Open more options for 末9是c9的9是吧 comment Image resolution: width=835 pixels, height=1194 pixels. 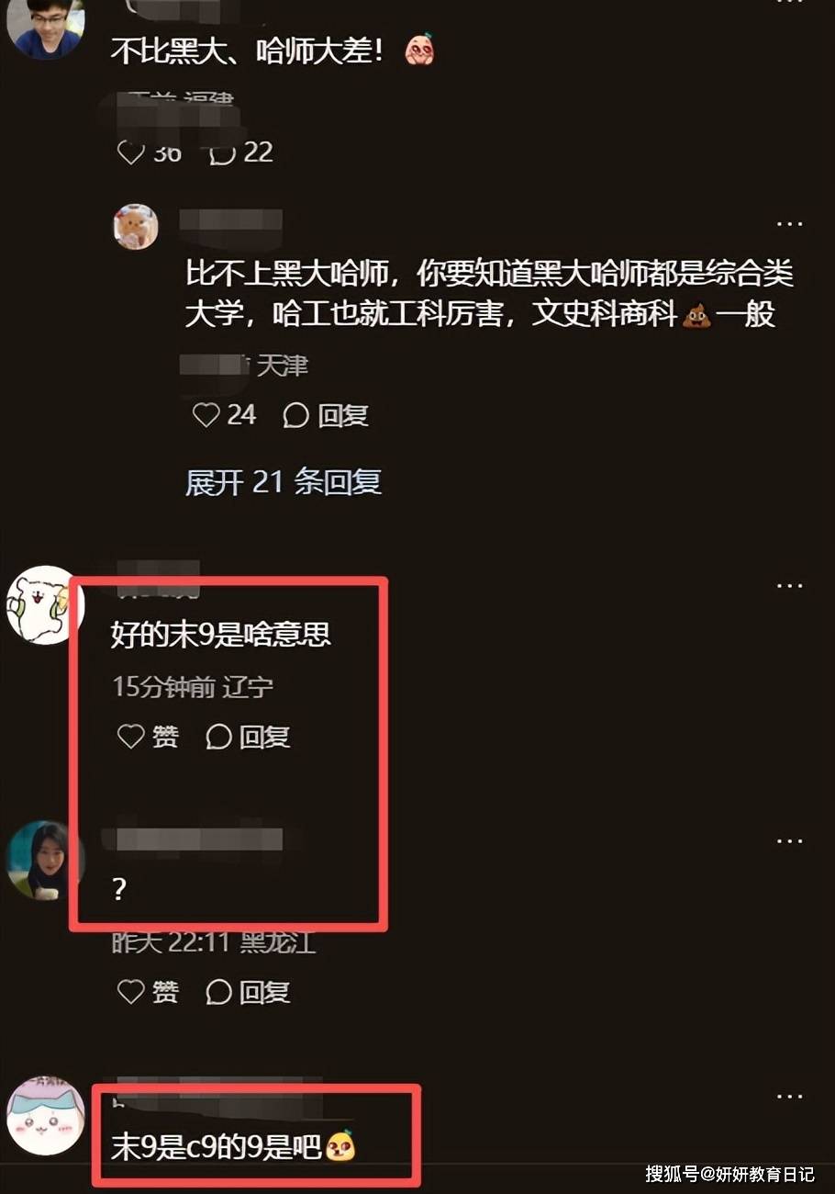point(789,1096)
